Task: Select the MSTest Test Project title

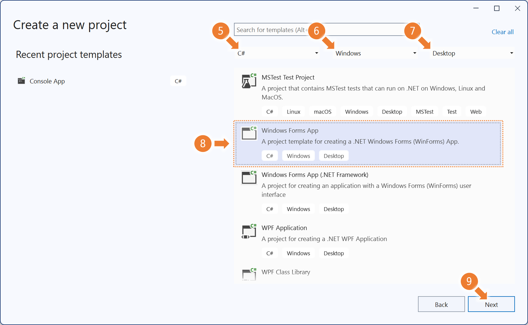Action: click(x=288, y=77)
